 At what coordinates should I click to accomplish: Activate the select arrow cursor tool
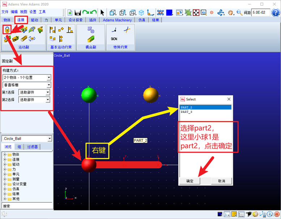point(102,13)
